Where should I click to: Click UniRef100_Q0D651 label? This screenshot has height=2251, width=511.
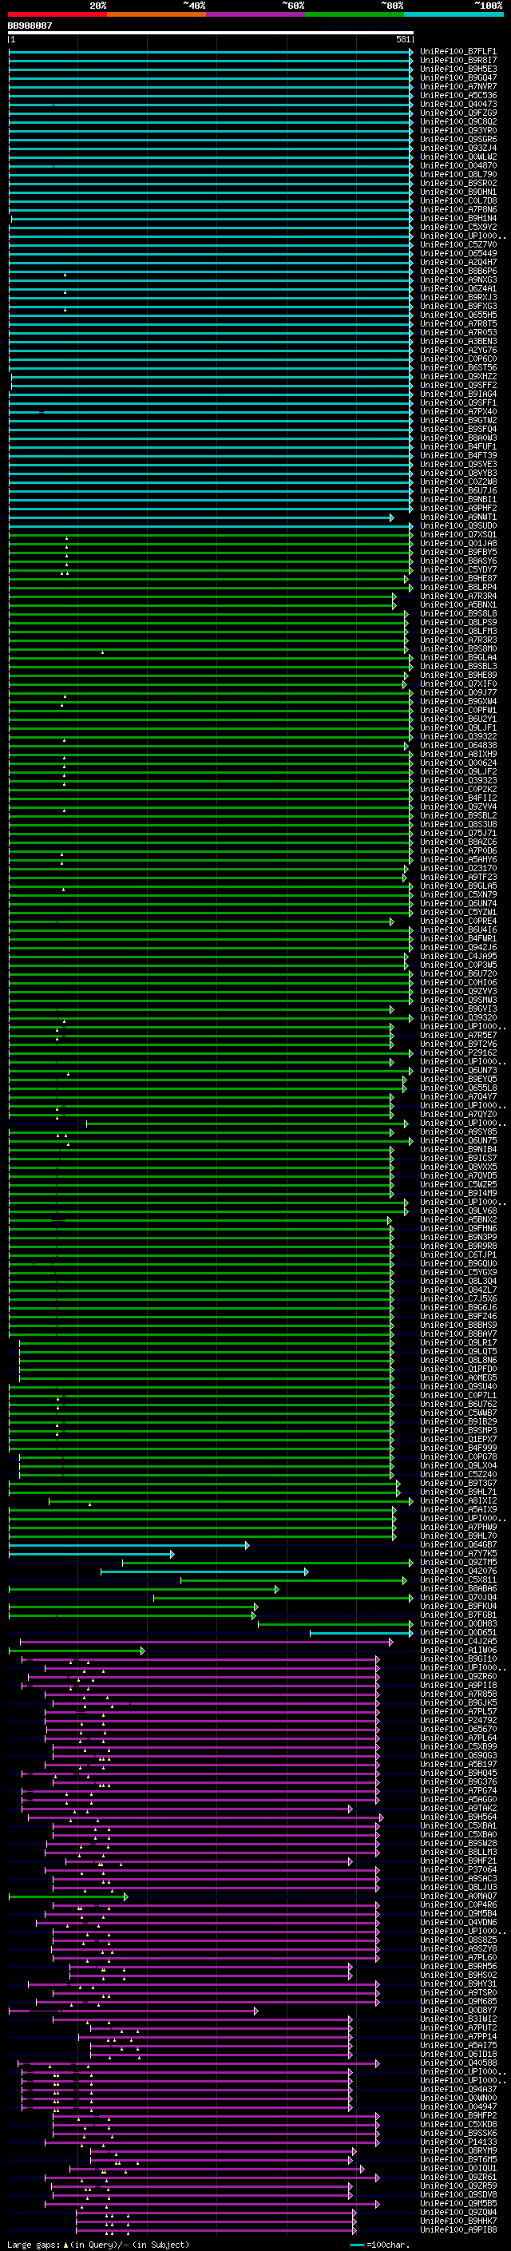pyautogui.click(x=458, y=1631)
